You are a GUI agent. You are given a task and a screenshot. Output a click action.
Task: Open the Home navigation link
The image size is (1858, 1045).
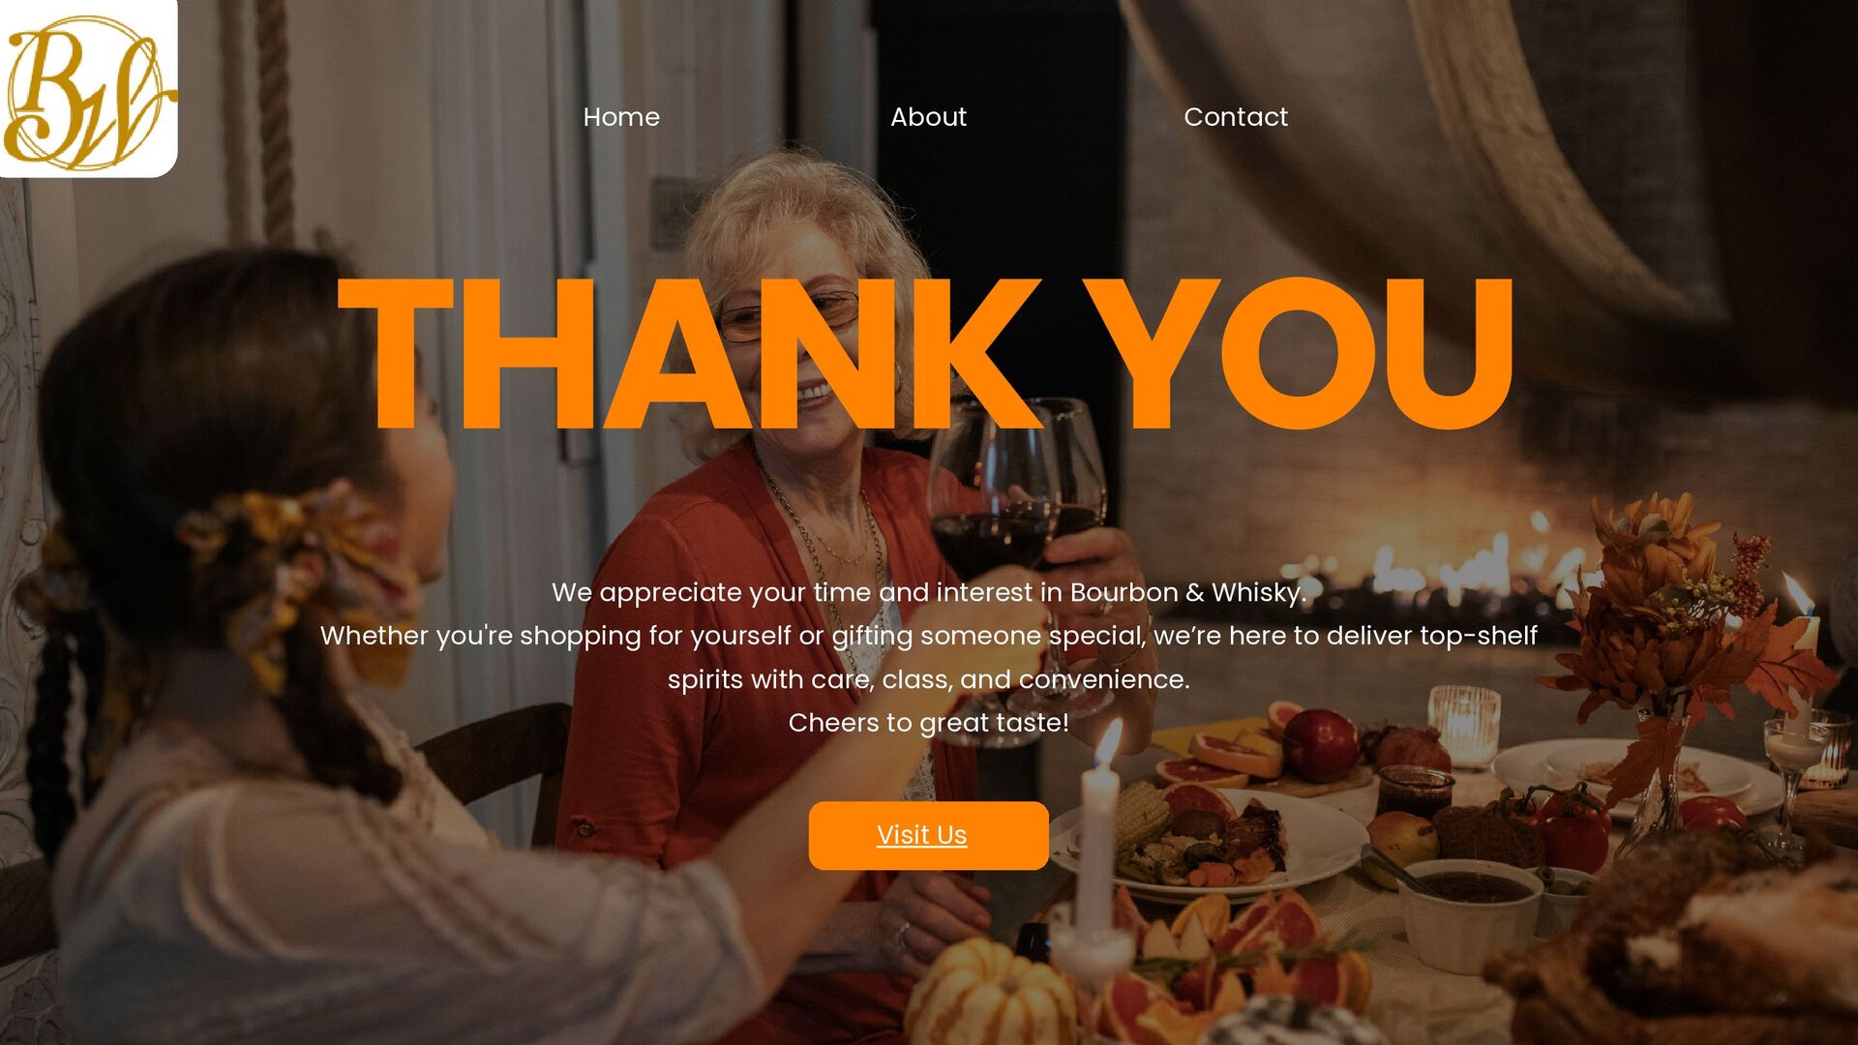[621, 117]
